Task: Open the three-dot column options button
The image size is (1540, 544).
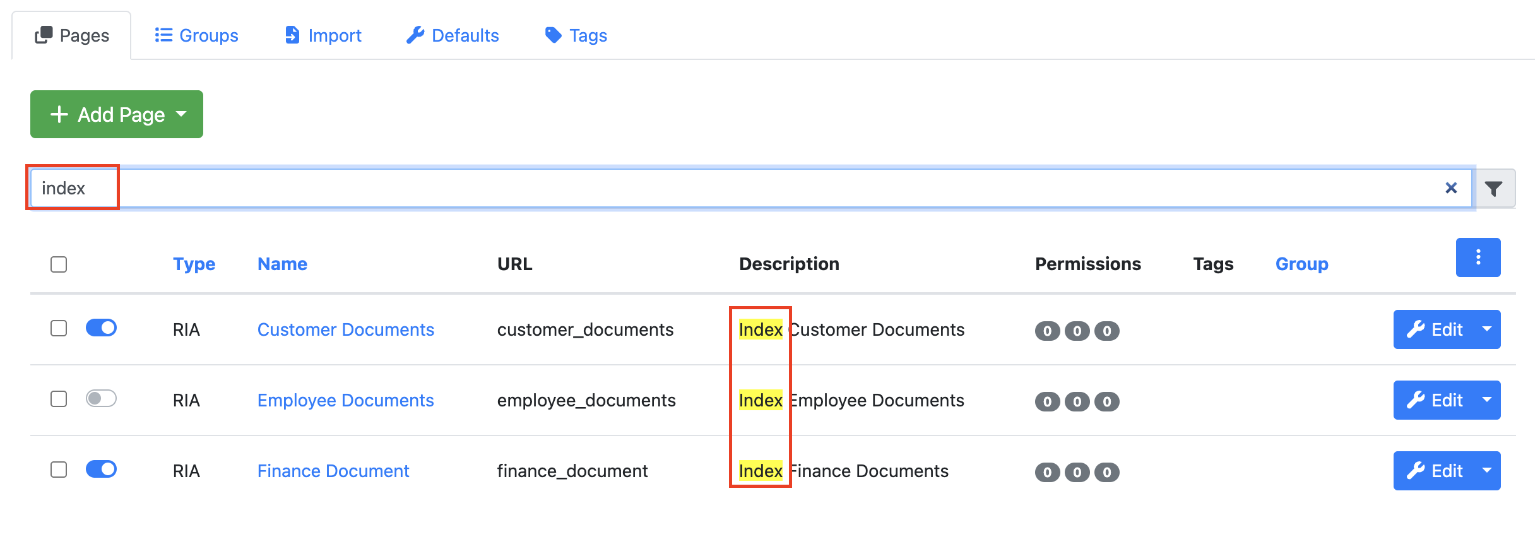Action: [1478, 257]
